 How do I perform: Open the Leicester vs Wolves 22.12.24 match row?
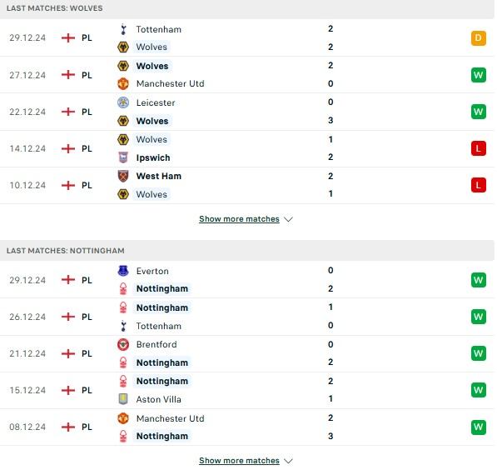[247, 112]
